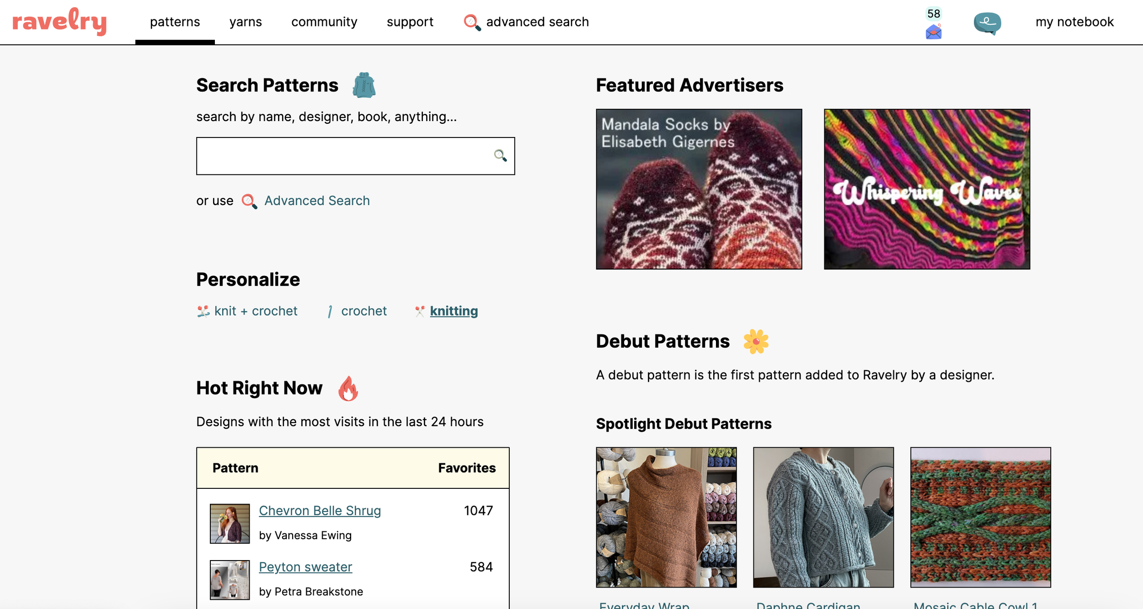Select the crochet only preference
This screenshot has height=609, width=1143.
[357, 311]
